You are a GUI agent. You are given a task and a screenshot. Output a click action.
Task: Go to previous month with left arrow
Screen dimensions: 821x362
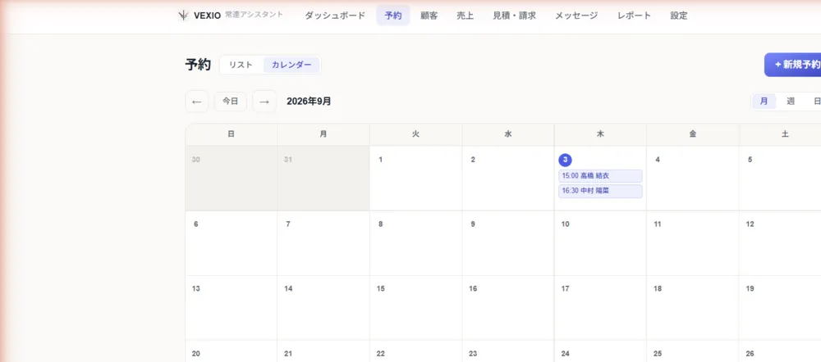[197, 102]
